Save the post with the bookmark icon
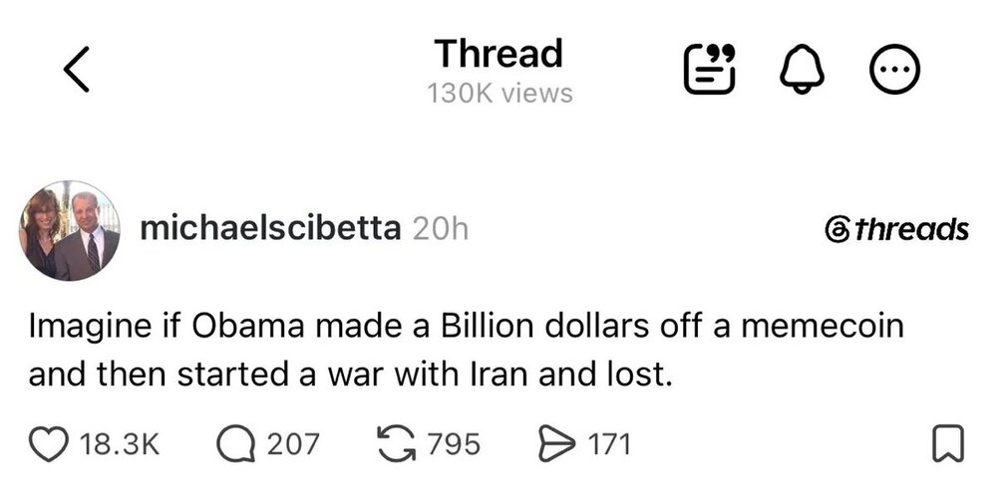The width and height of the screenshot is (997, 501). point(948,444)
